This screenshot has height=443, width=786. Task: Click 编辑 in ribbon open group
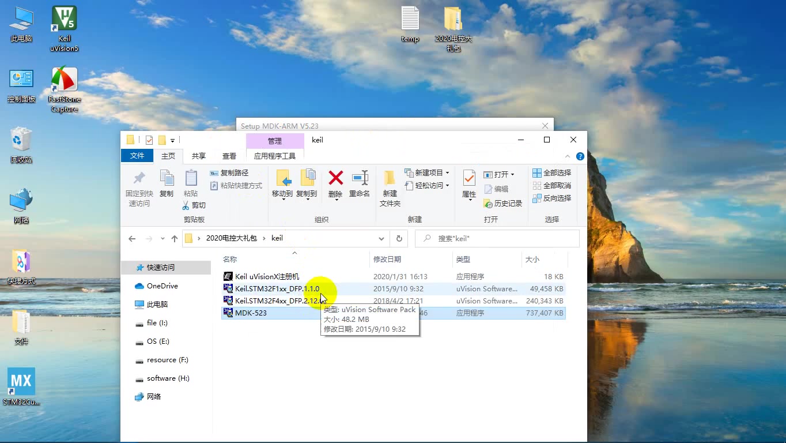[x=496, y=189]
